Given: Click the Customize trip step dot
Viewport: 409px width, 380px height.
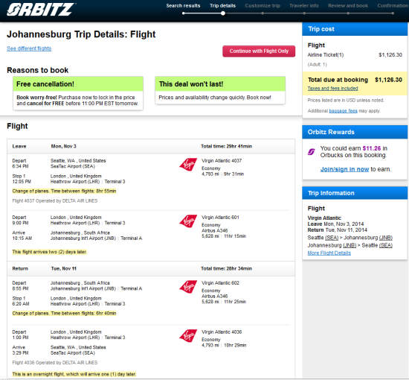Looking at the screenshot, I should (x=263, y=13).
